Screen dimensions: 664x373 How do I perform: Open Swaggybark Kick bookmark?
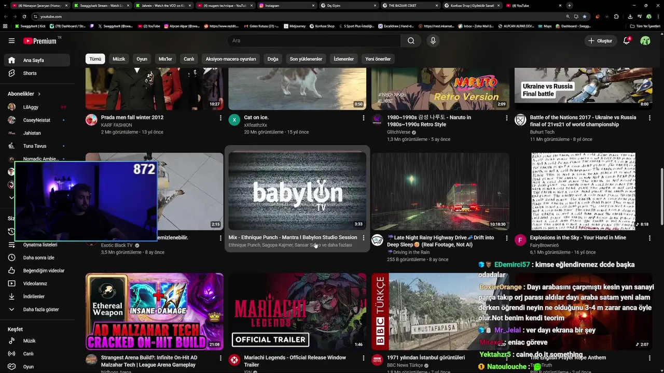(x=30, y=26)
